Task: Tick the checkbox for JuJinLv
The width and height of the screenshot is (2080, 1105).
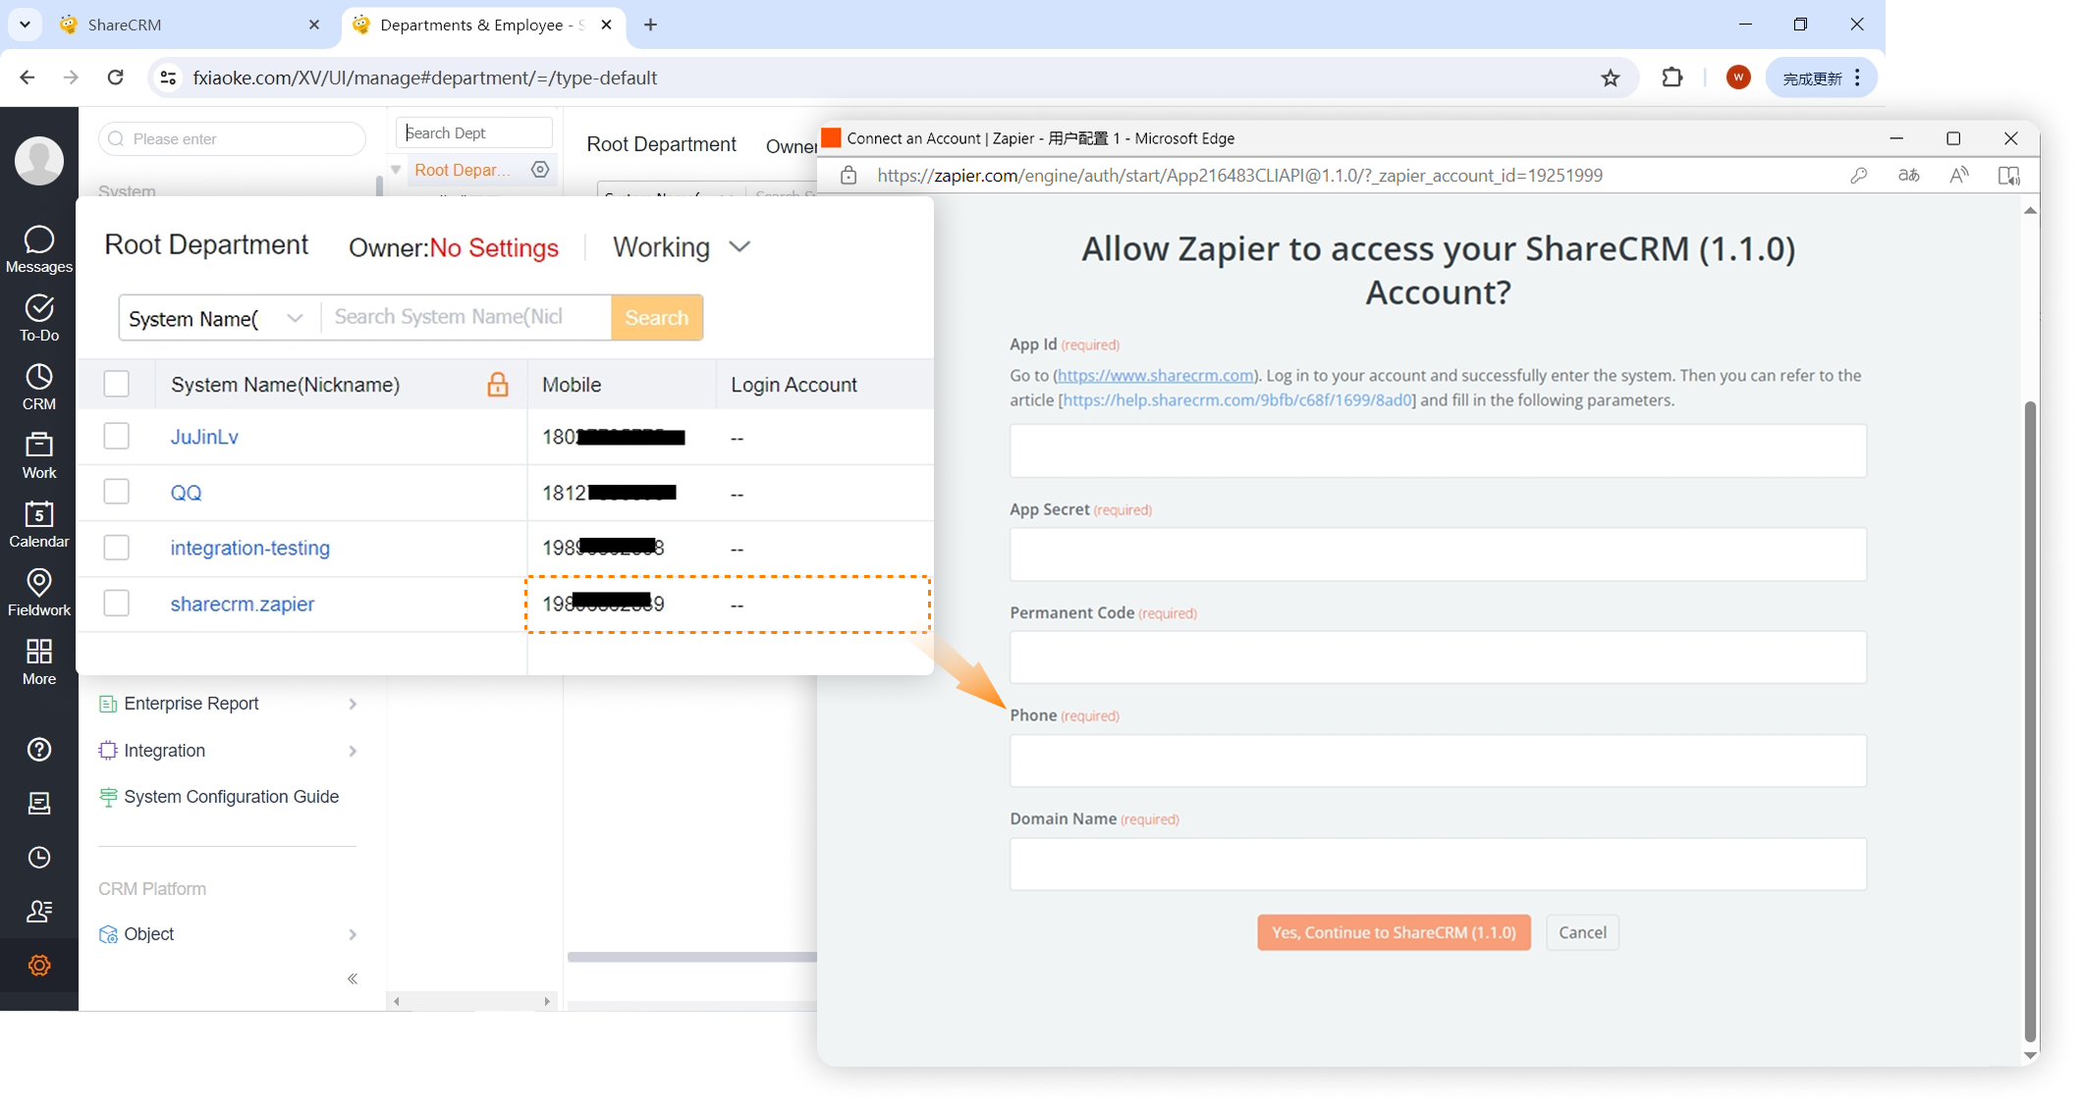Action: [117, 437]
